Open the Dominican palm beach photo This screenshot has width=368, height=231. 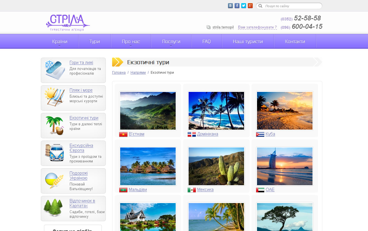click(216, 111)
